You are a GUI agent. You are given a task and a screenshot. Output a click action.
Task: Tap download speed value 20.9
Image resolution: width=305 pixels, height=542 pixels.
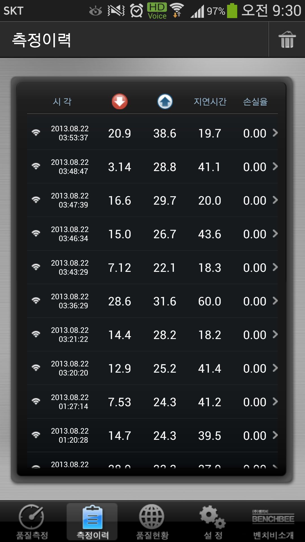tap(119, 133)
